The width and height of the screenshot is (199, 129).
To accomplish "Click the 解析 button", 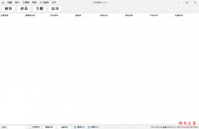I will pyautogui.click(x=9, y=9).
